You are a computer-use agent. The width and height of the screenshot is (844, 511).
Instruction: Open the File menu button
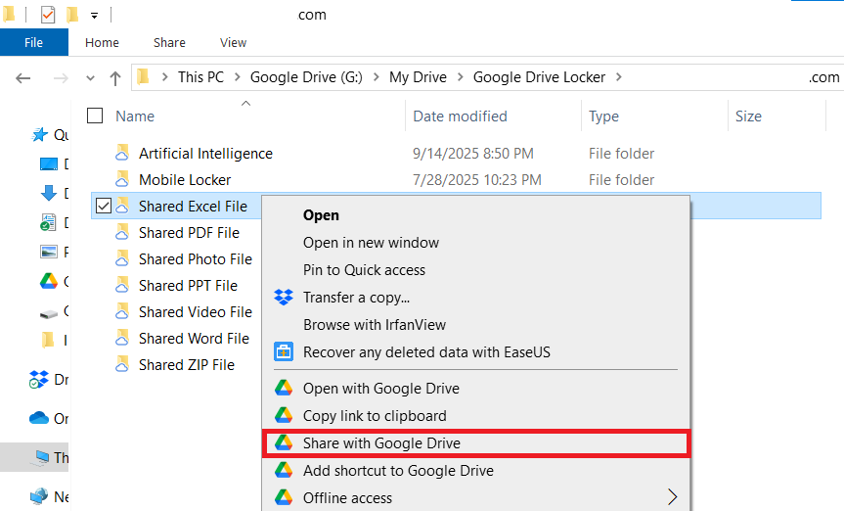(x=33, y=43)
